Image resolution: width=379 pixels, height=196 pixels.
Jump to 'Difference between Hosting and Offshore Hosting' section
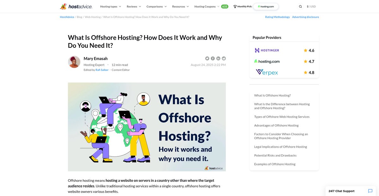pos(282,106)
